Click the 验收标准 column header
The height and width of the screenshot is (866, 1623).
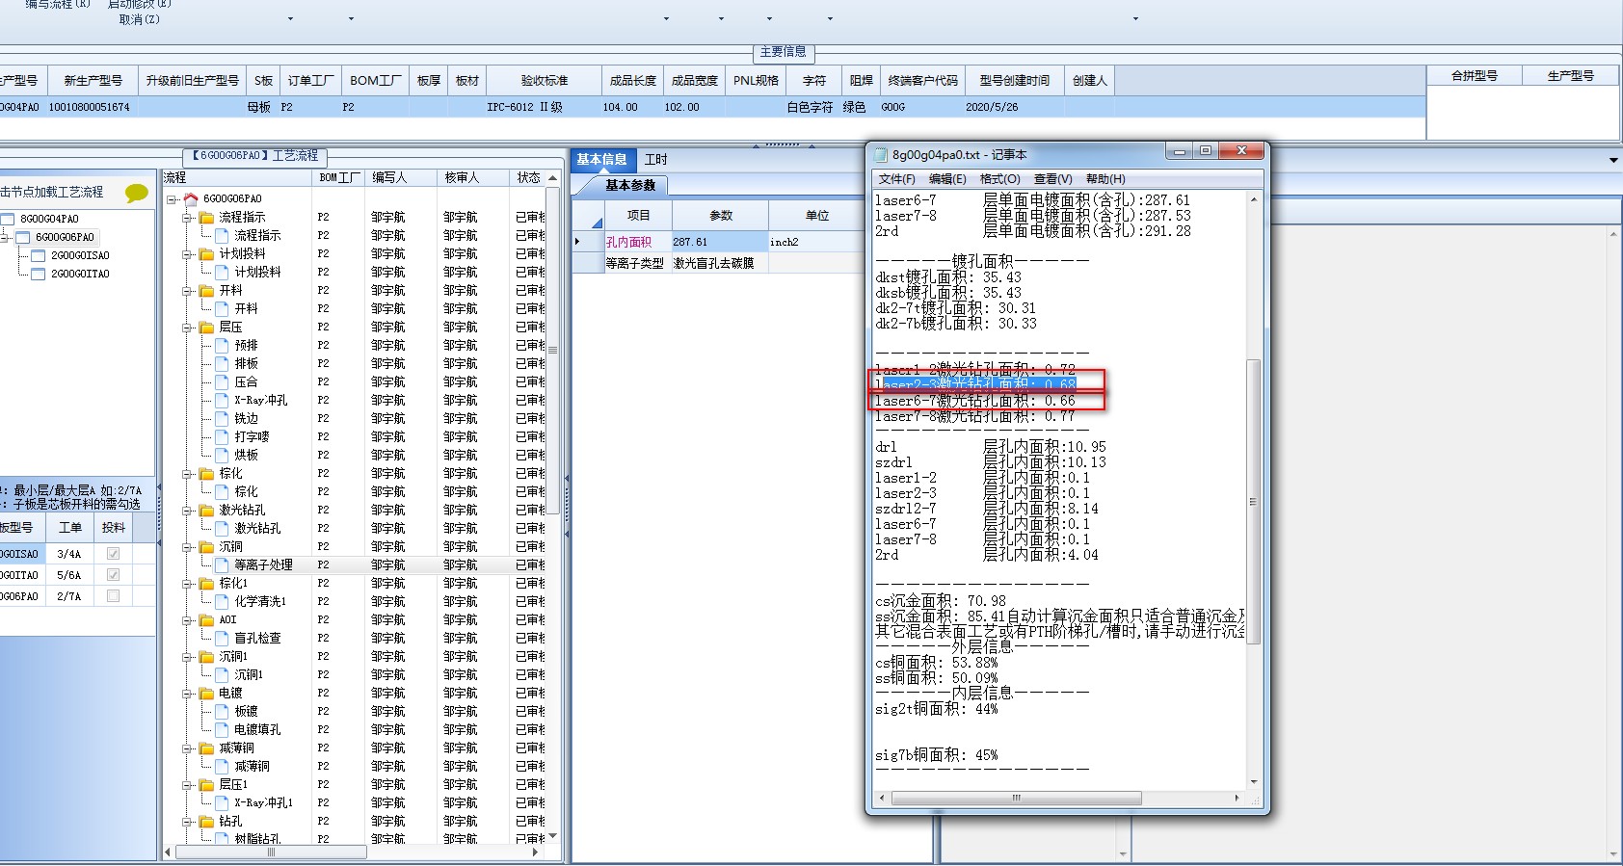pyautogui.click(x=545, y=81)
